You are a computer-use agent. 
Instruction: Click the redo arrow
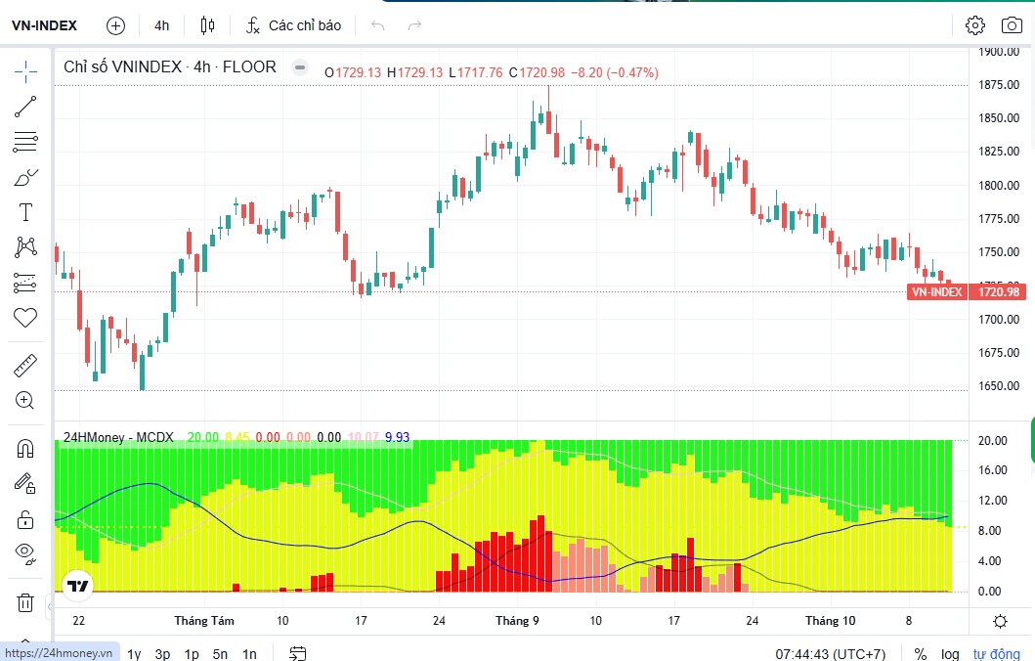(x=414, y=25)
